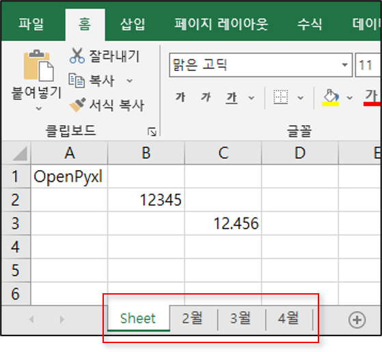Open the font name dropdown 맑은 고딕
The image size is (382, 352).
click(x=344, y=65)
